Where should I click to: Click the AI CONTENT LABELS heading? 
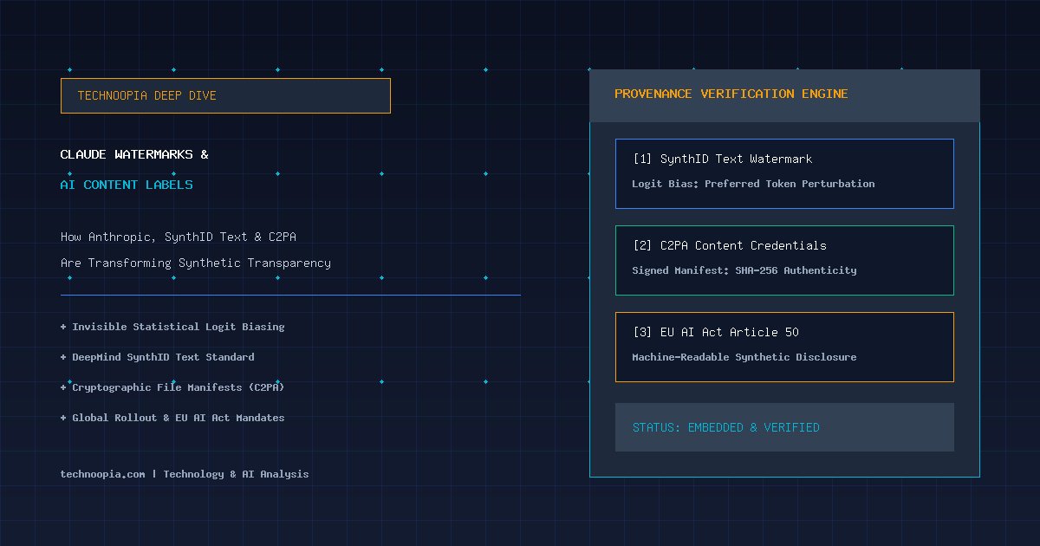[x=127, y=185]
